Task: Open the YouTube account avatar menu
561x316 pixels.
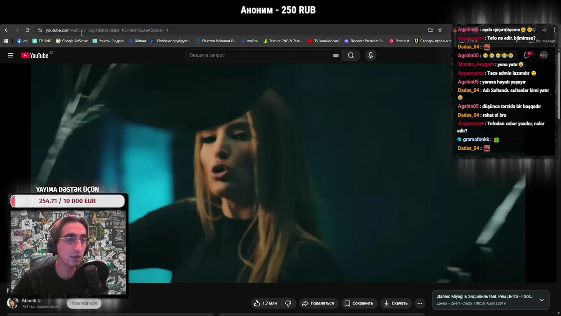Action: click(x=543, y=55)
